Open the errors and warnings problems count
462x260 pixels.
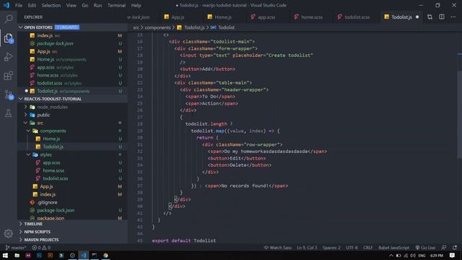pos(41,248)
